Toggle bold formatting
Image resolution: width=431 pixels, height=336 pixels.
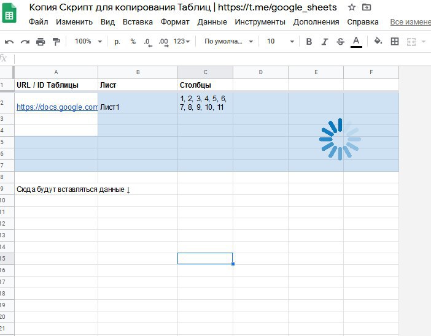pos(309,42)
